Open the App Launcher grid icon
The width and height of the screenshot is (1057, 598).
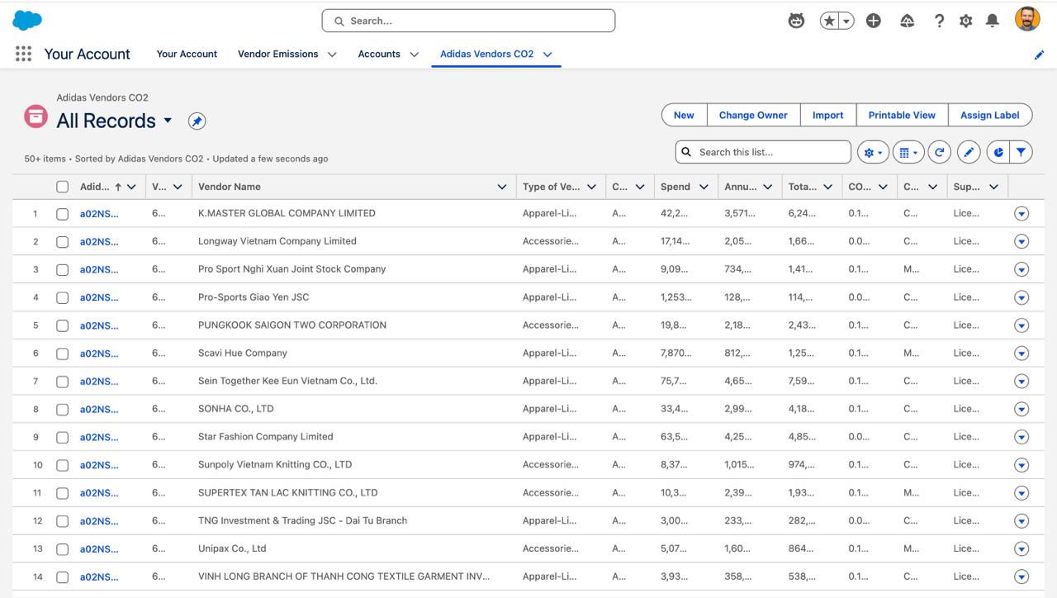(23, 54)
